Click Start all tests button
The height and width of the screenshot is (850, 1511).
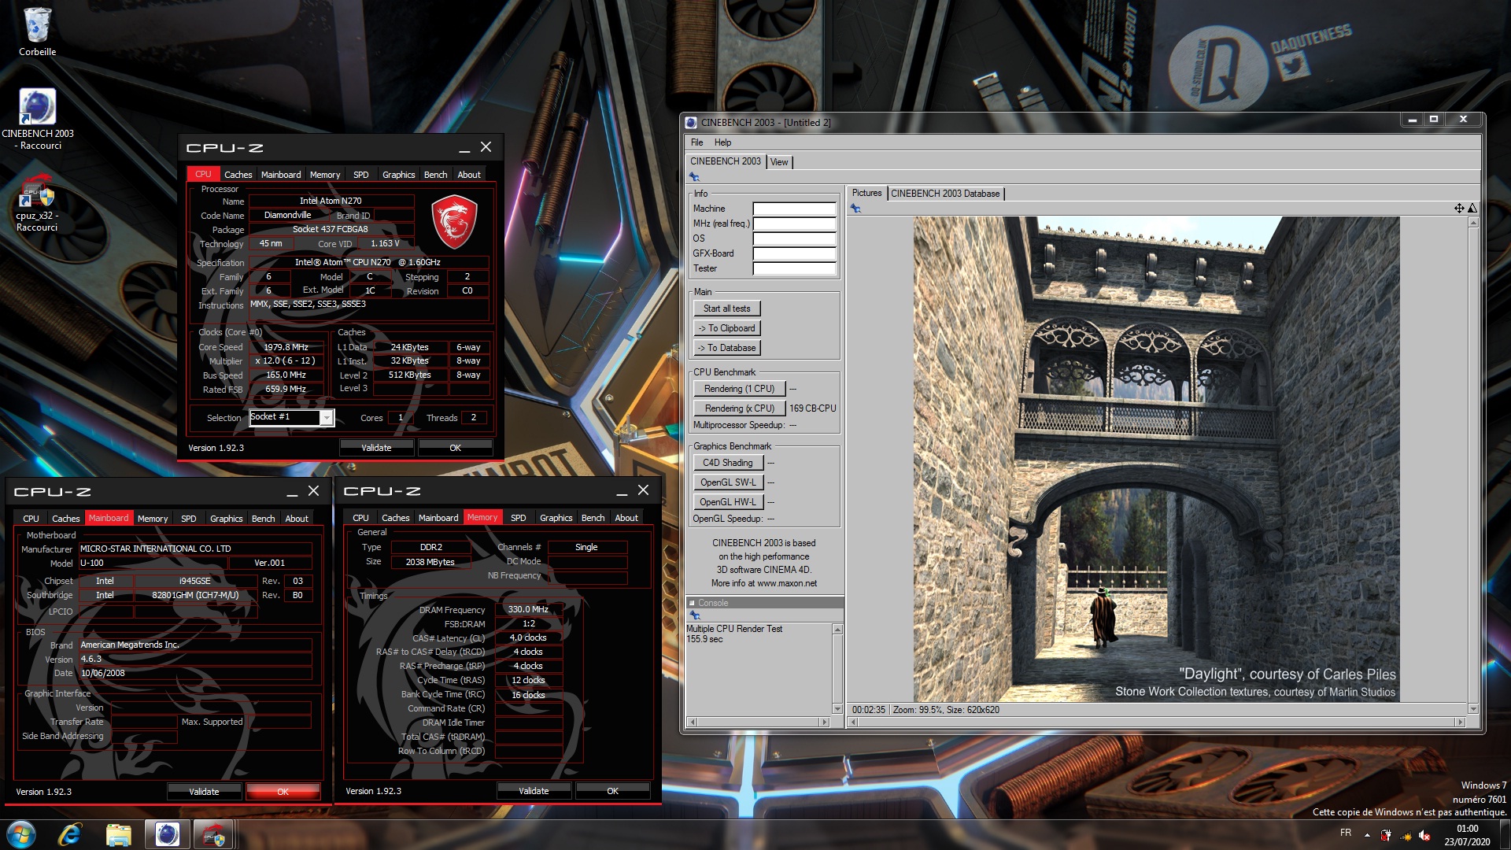coord(726,309)
